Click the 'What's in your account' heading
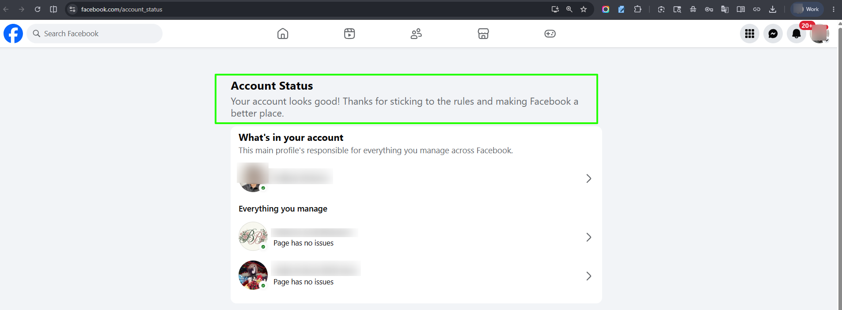Image resolution: width=842 pixels, height=310 pixels. pyautogui.click(x=291, y=138)
